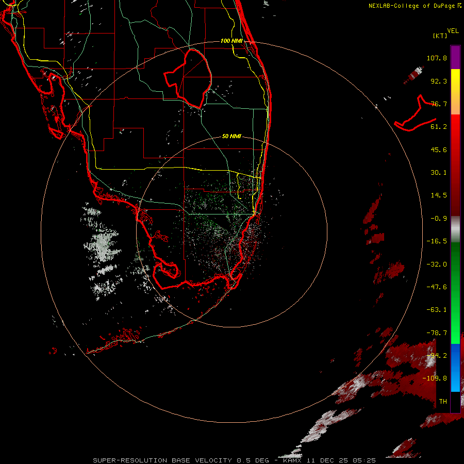The image size is (464, 464).
Task: Click the -47.6 velocity scale value
Action: (437, 287)
